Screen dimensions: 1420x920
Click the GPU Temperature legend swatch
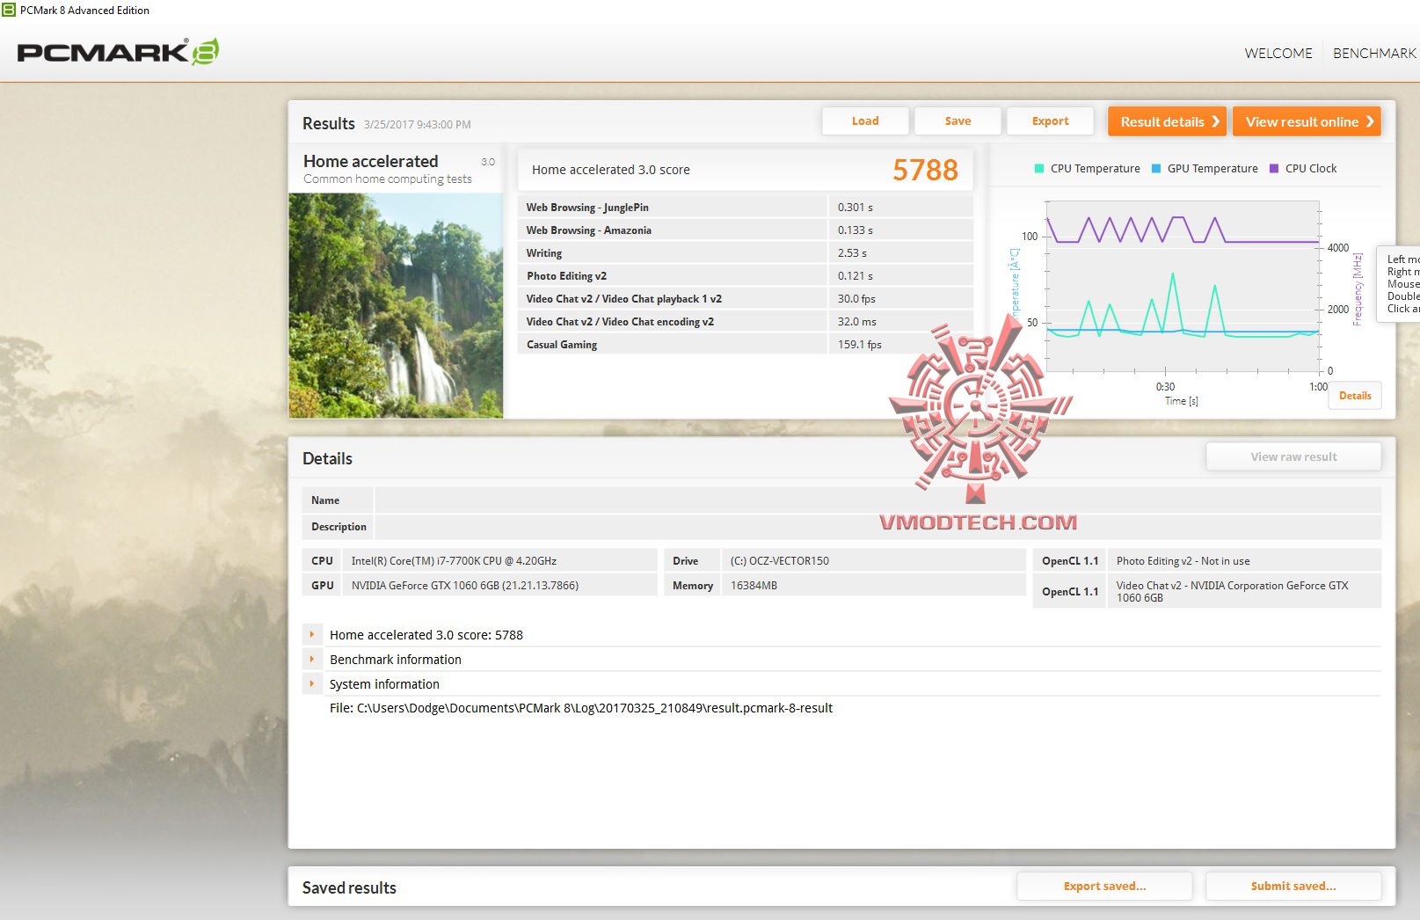point(1156,169)
